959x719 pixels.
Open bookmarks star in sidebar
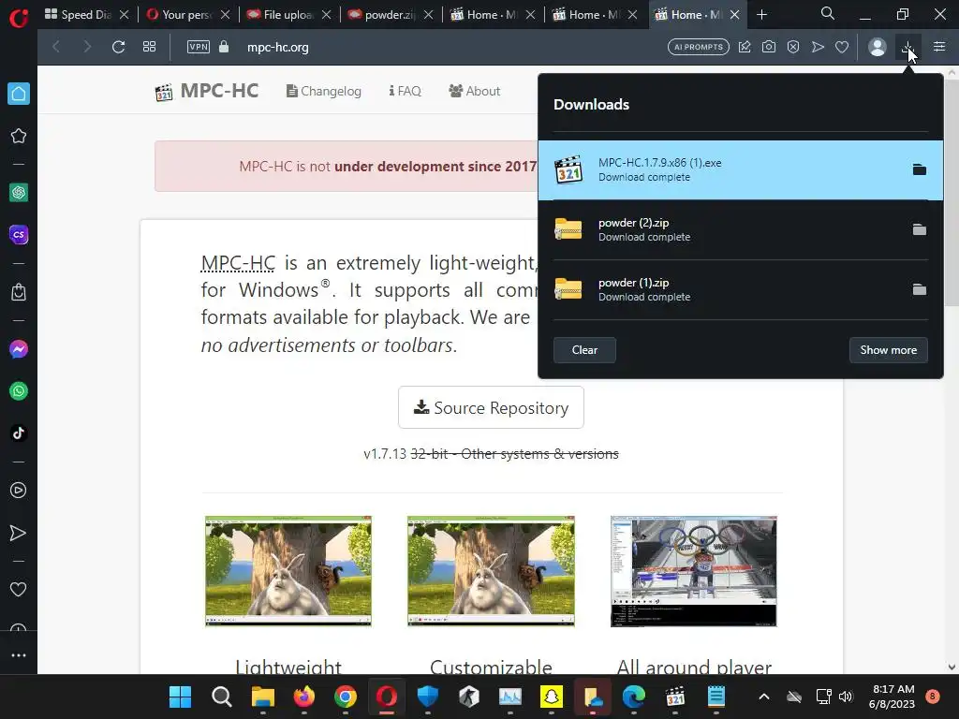pos(19,136)
